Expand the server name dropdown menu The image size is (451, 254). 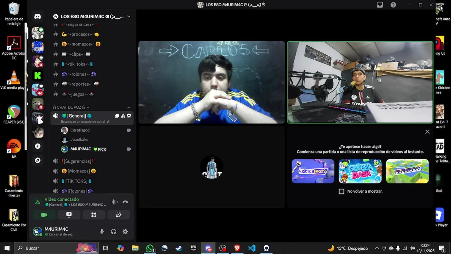coord(129,17)
